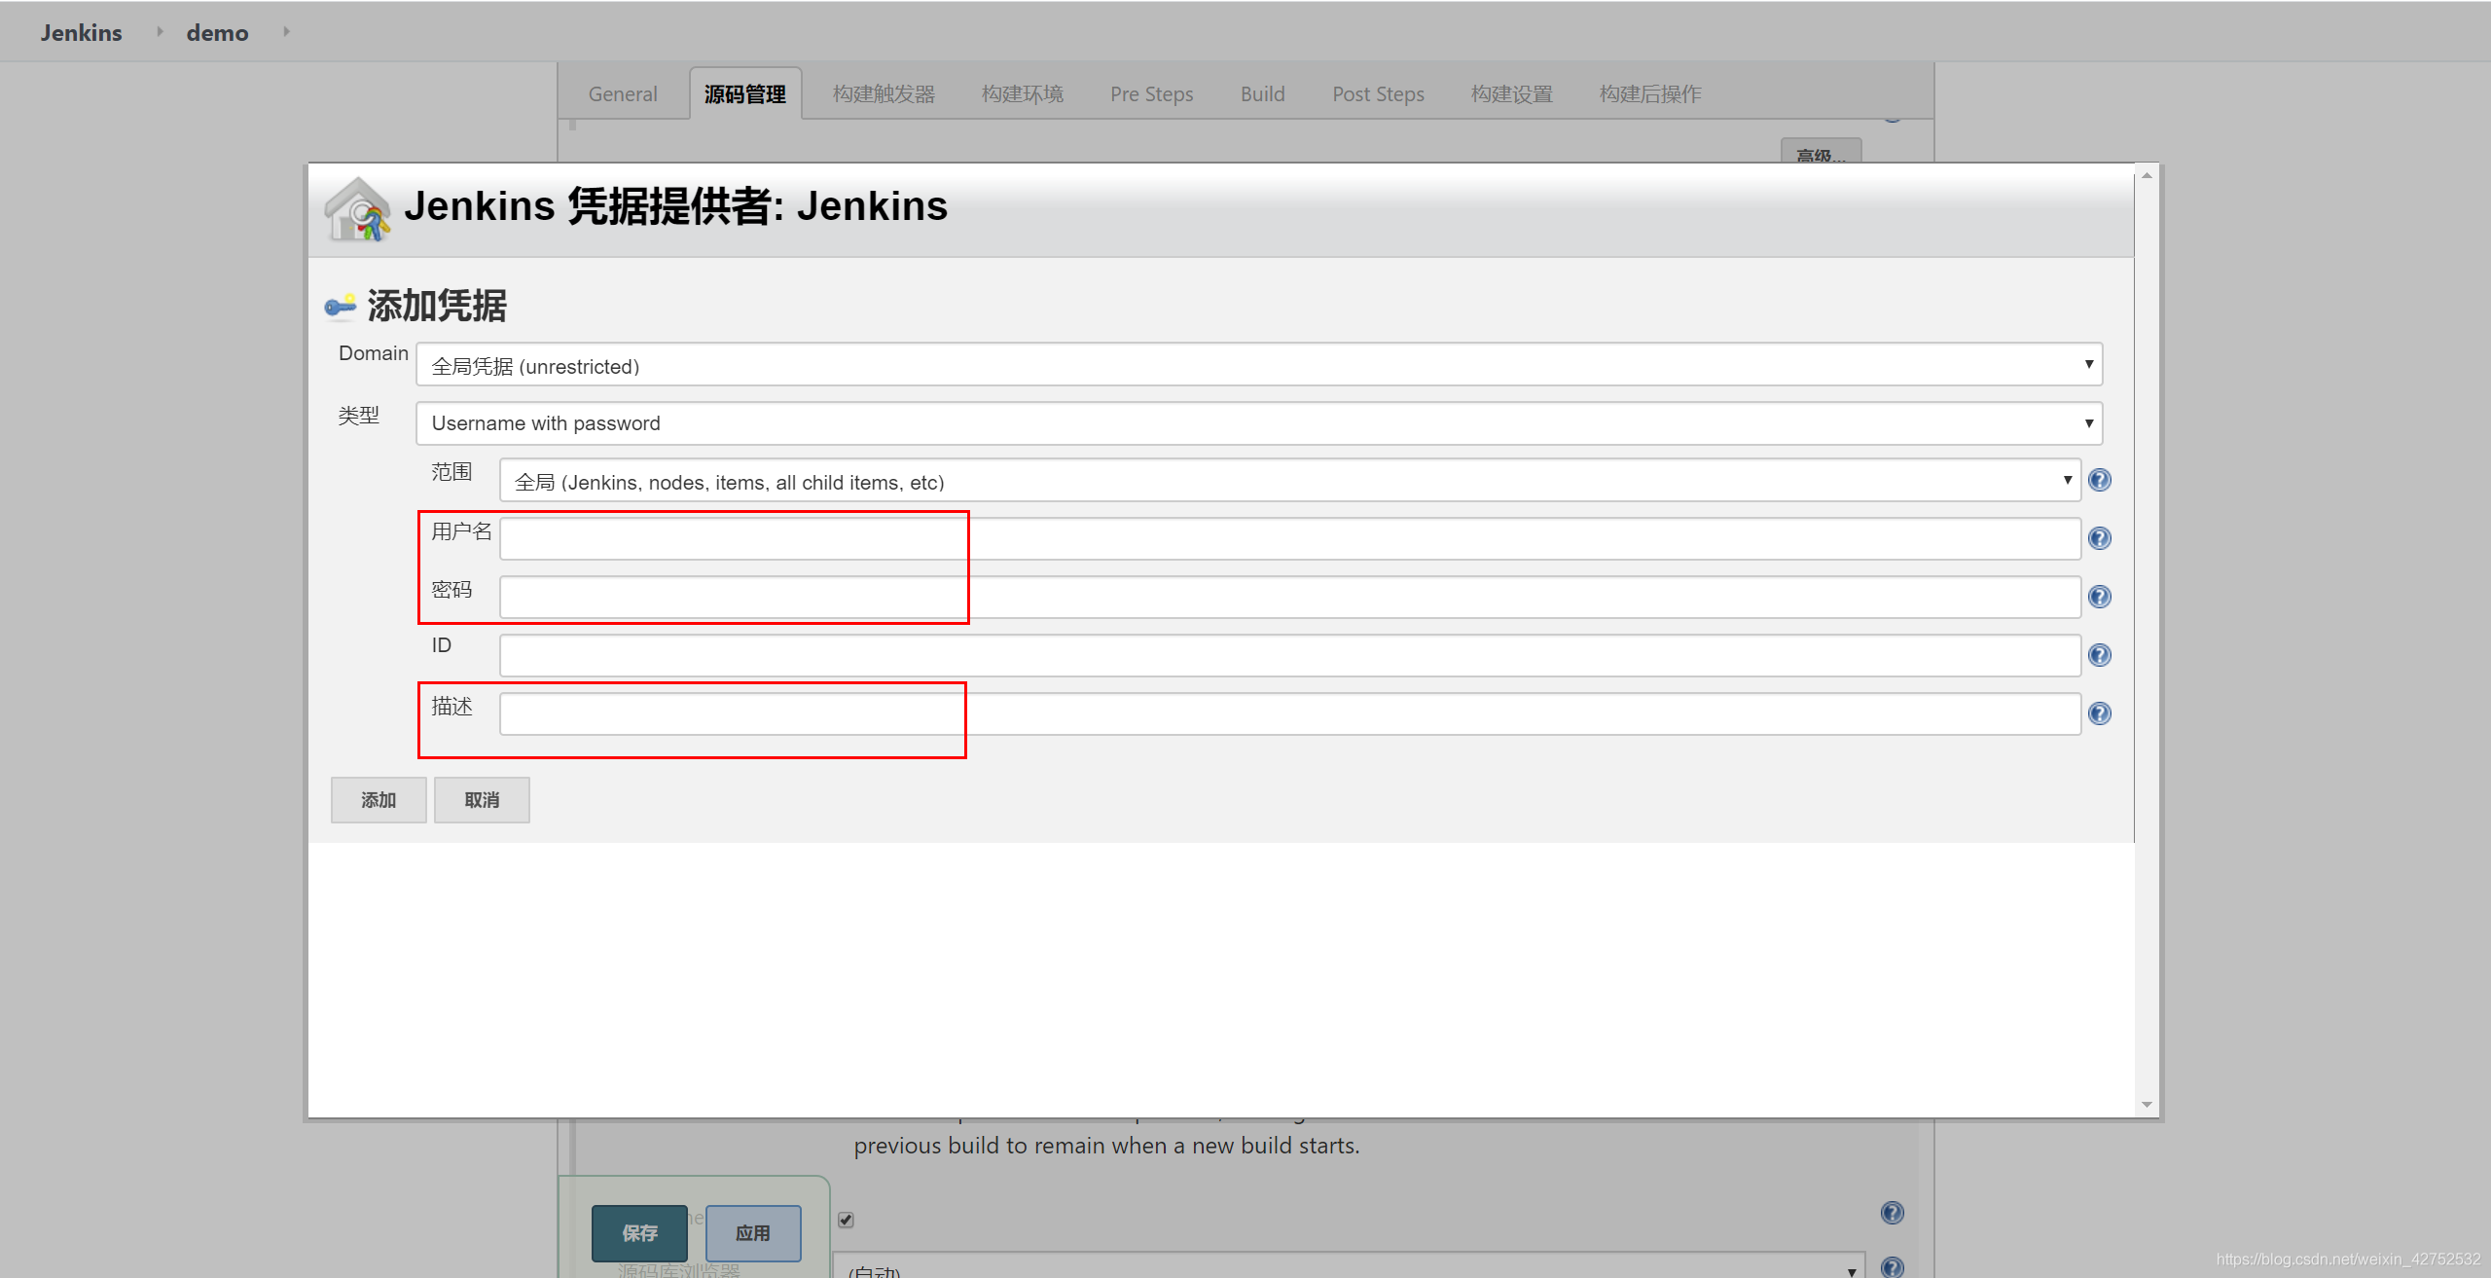This screenshot has height=1278, width=2491.
Task: Click help icon by the (自动) dropdown
Action: pos(1892,1266)
